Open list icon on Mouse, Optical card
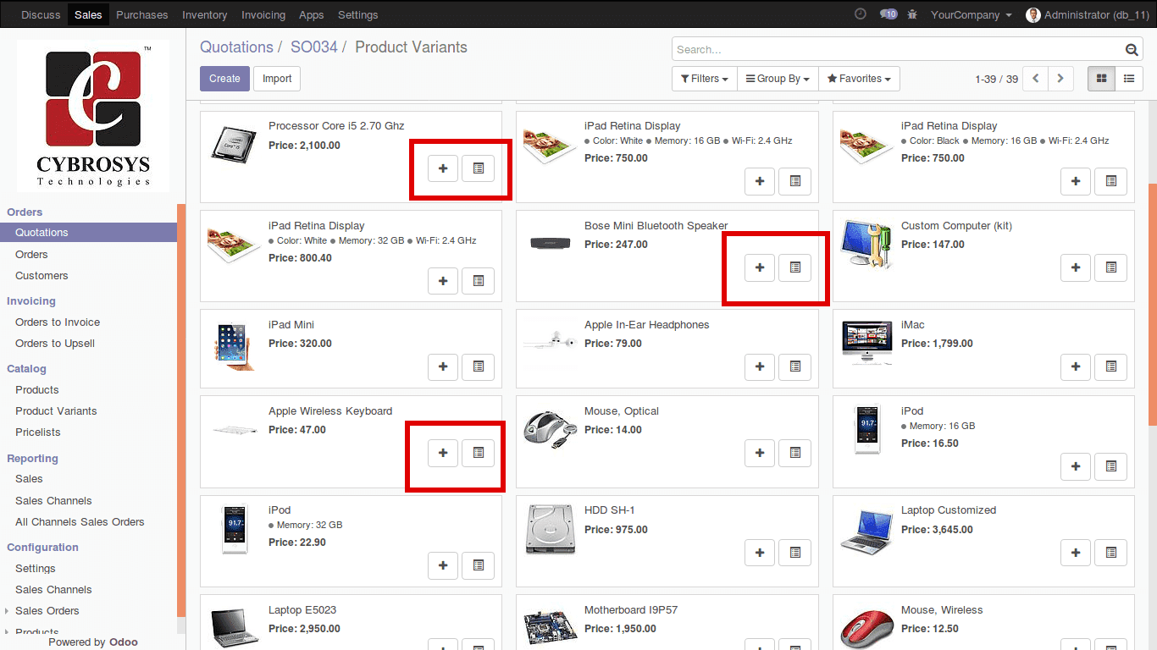This screenshot has height=650, width=1157. 794,453
